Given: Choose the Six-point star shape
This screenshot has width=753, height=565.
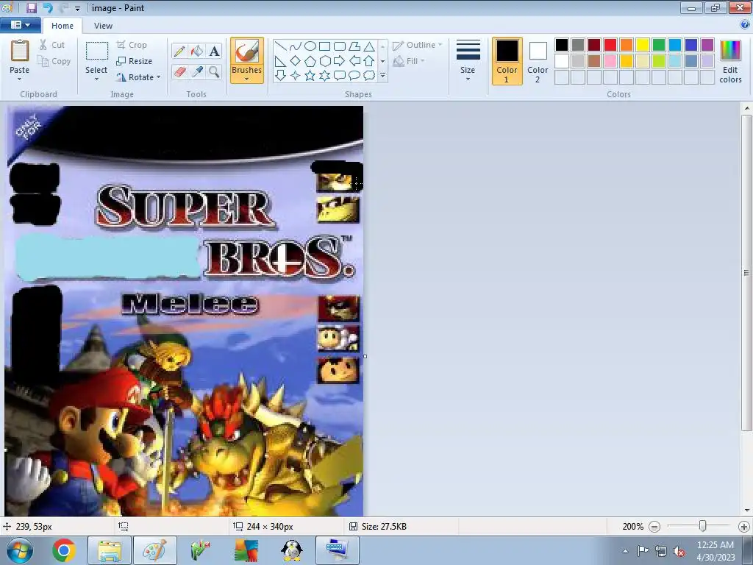Looking at the screenshot, I should pos(324,76).
